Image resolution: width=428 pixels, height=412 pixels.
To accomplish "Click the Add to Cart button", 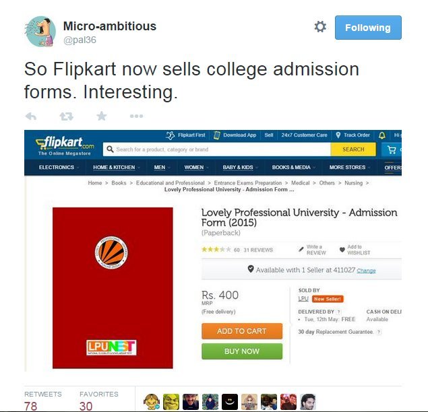I will (242, 331).
